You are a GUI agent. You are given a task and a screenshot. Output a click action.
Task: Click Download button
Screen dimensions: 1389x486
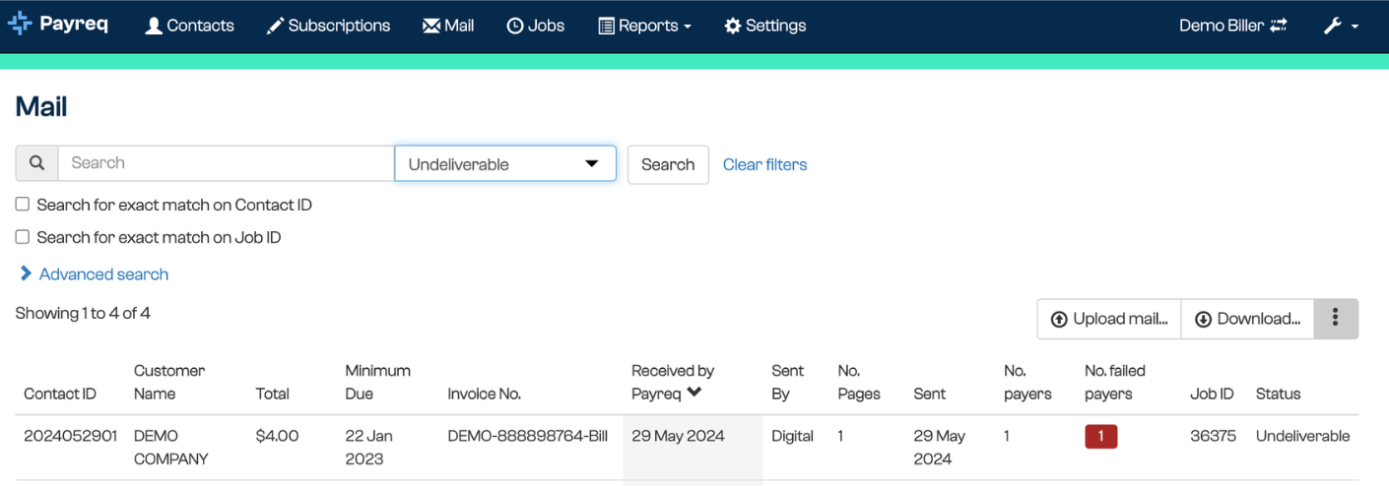(1247, 319)
